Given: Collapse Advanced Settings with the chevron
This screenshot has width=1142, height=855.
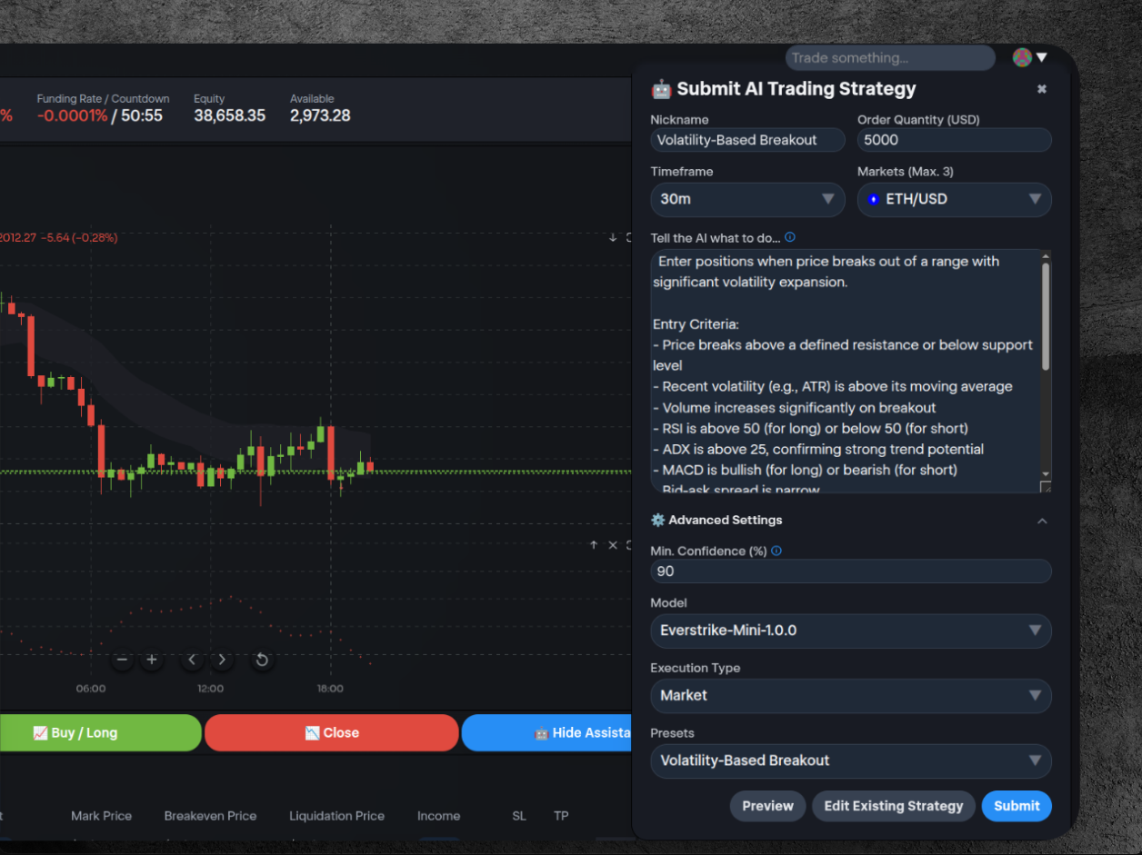Looking at the screenshot, I should (x=1042, y=521).
